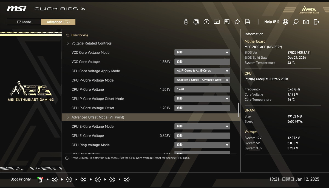Switch to Advanced (F7) tab
This screenshot has width=329, height=188.
coord(58,22)
